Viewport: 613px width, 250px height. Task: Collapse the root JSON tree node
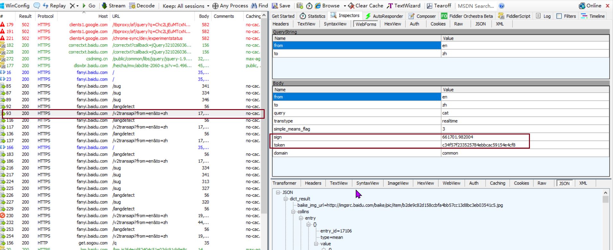pos(278,192)
